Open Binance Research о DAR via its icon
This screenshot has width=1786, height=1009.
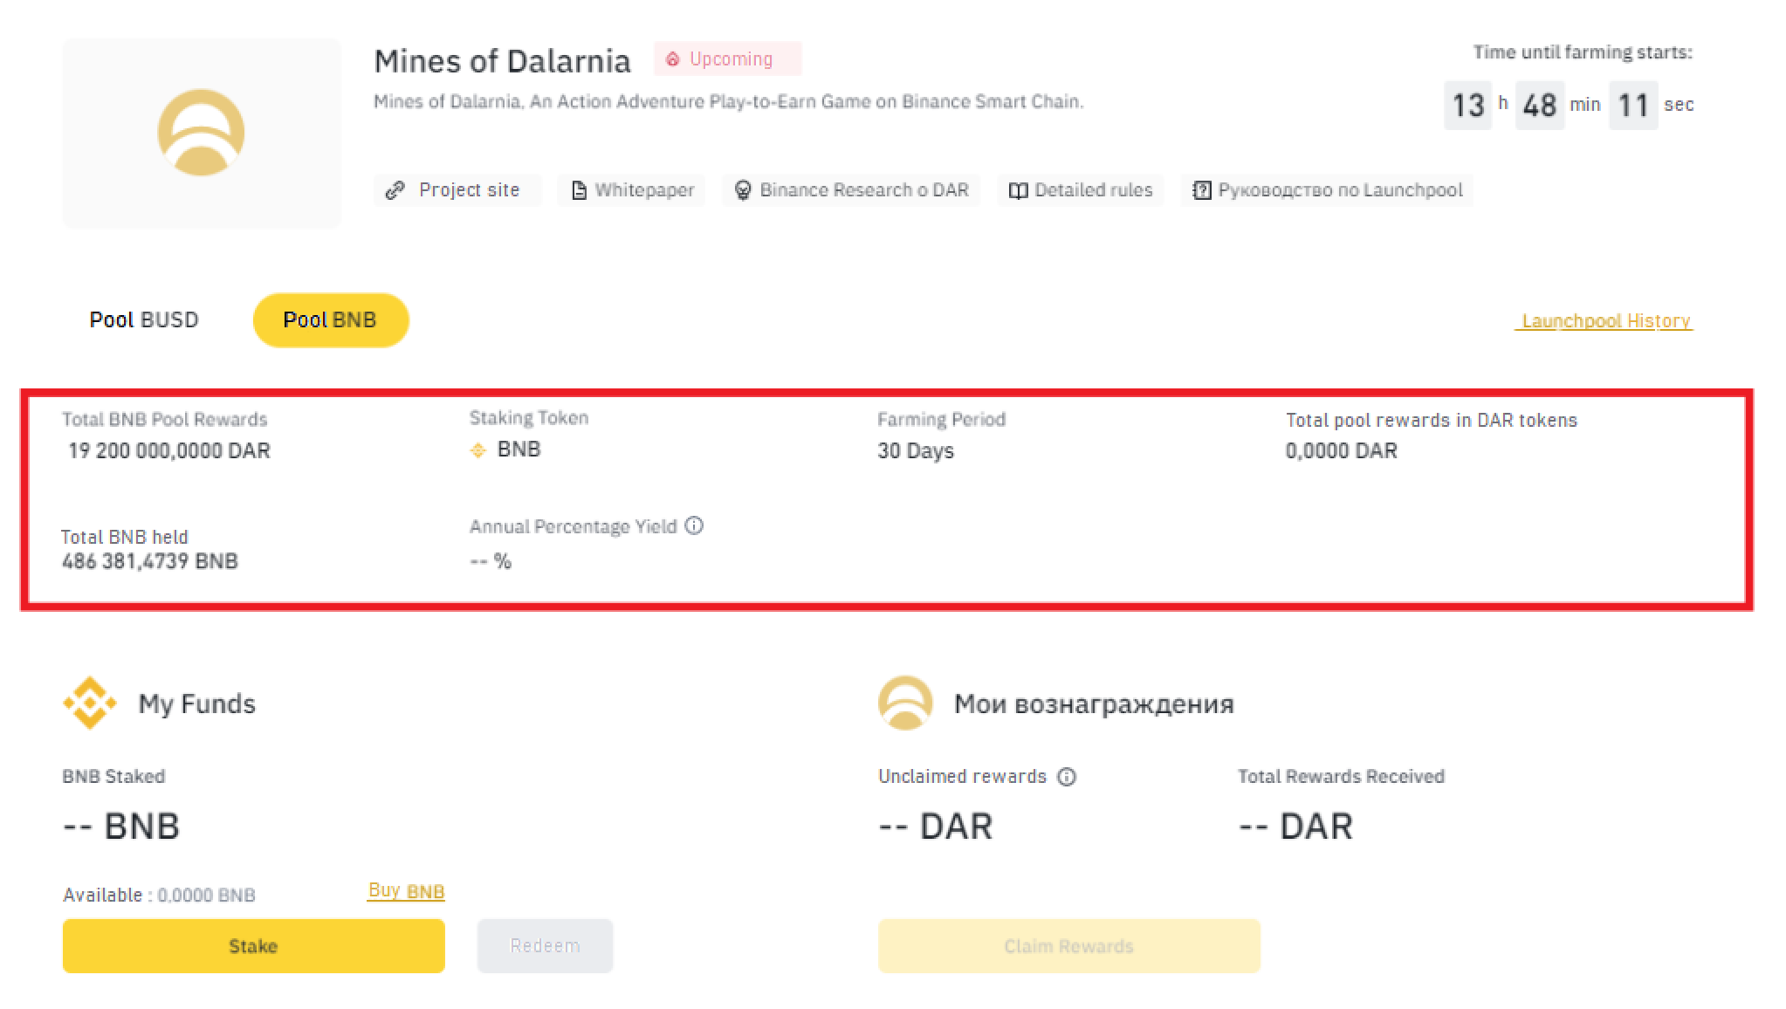(x=742, y=189)
